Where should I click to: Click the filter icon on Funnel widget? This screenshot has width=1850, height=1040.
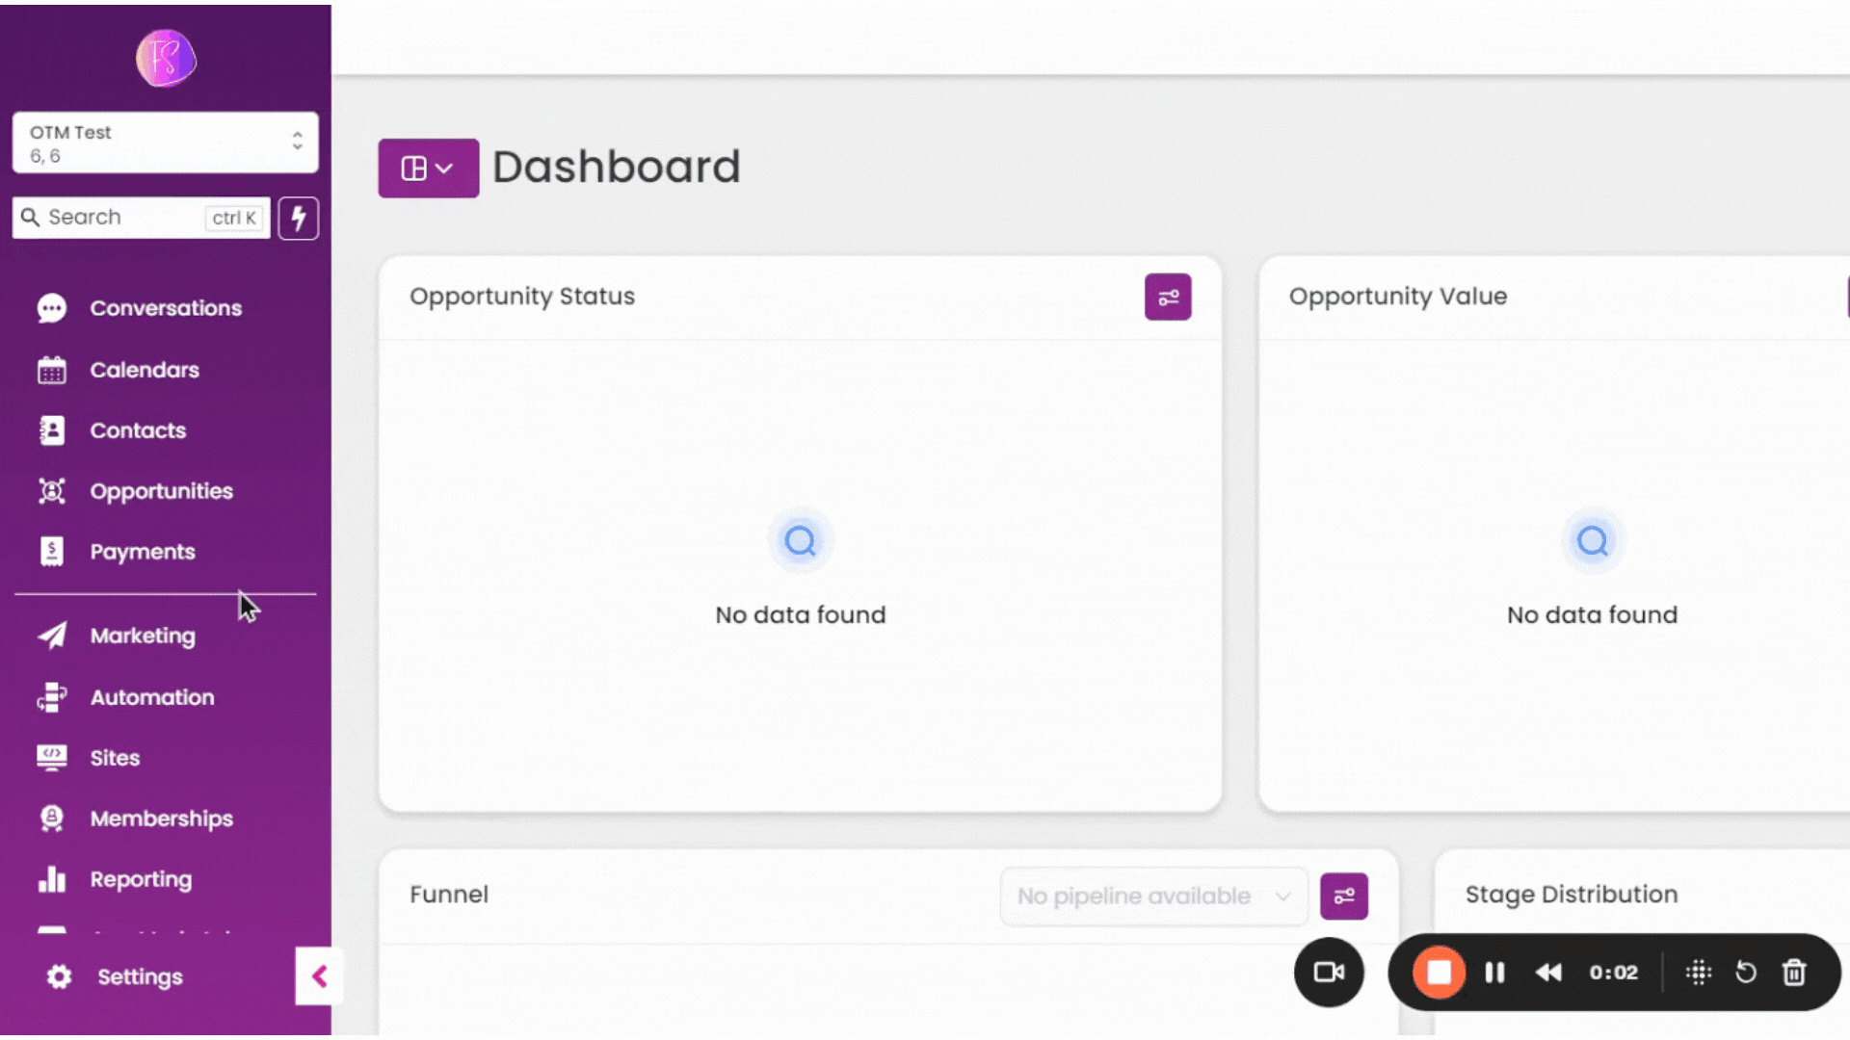(1343, 896)
